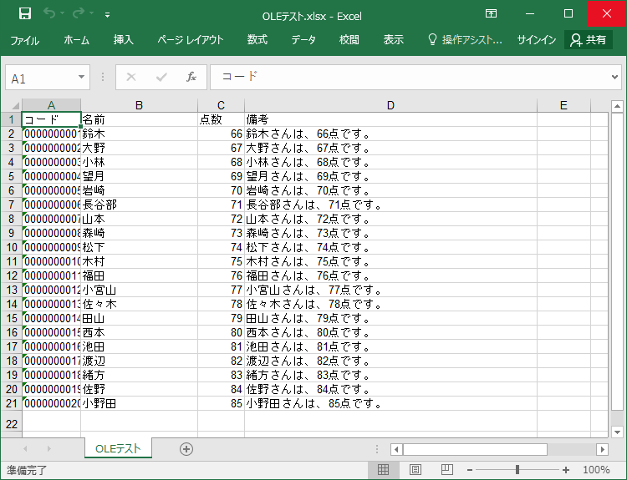Click cell 渡辺さんは、82点です。

390,361
